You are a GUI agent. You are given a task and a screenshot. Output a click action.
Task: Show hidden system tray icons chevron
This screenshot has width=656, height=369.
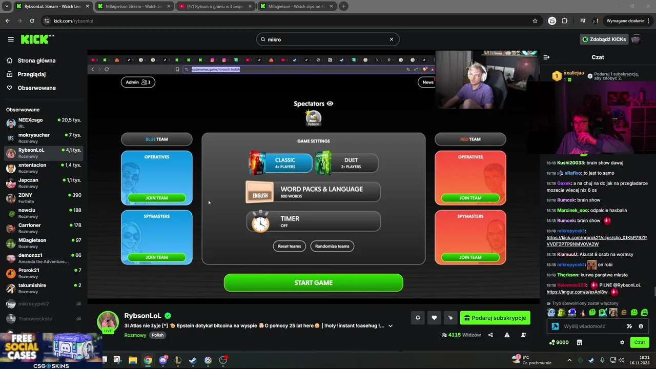coord(569,360)
